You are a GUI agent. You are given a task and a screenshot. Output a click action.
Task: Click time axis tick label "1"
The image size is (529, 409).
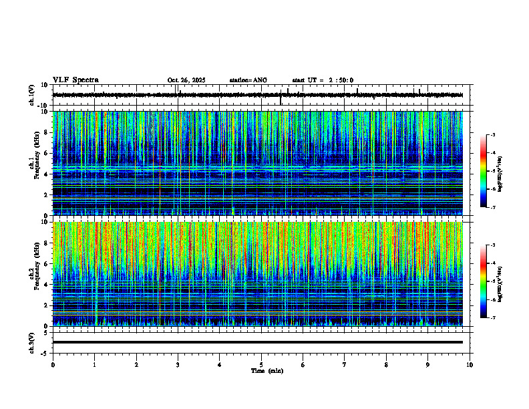coord(94,365)
